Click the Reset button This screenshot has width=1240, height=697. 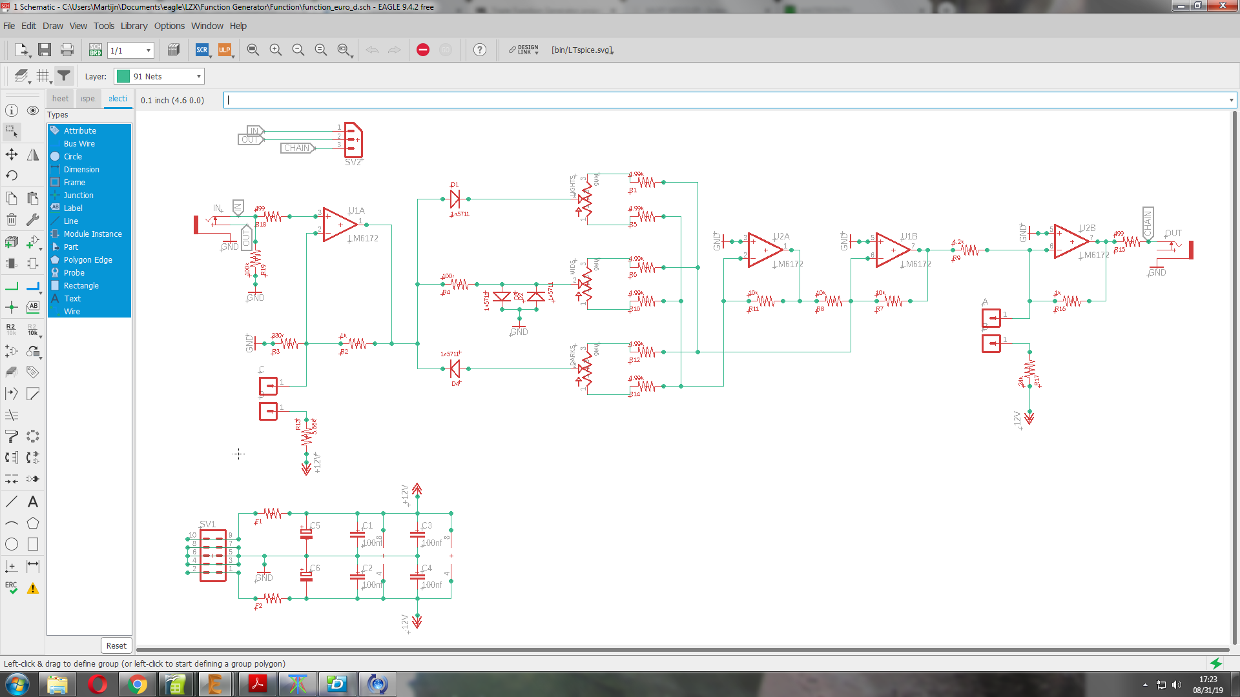pos(116,645)
